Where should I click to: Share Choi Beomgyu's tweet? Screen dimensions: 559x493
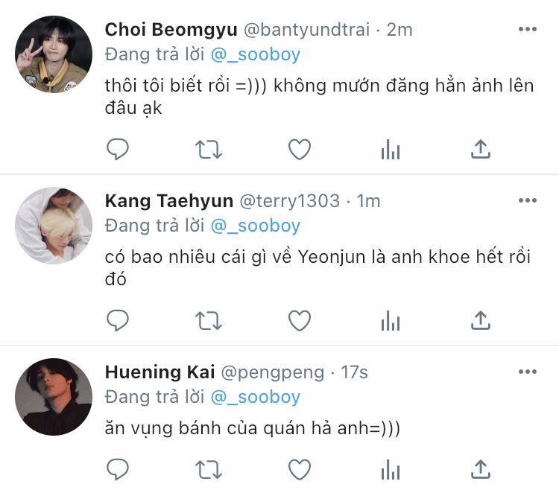(481, 149)
